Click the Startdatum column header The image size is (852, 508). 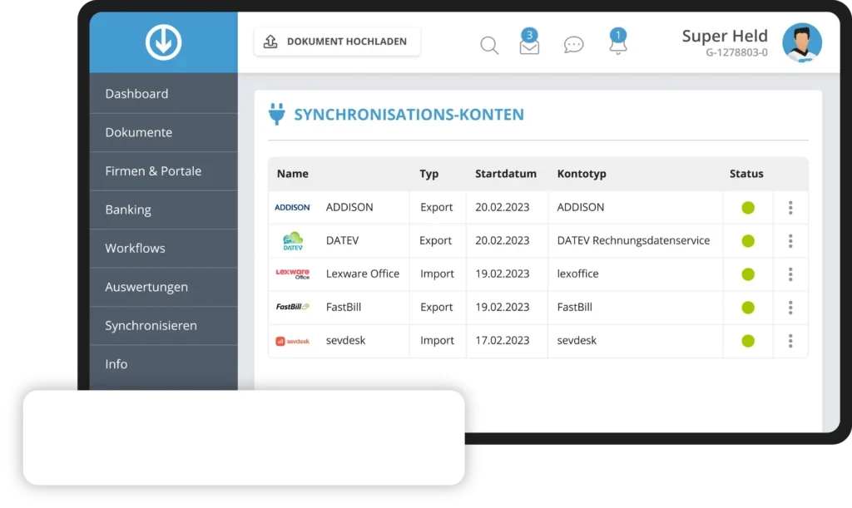click(505, 174)
